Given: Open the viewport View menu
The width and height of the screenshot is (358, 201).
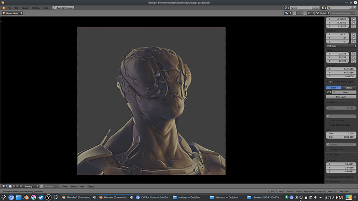Looking at the screenshot, I should [65, 186].
